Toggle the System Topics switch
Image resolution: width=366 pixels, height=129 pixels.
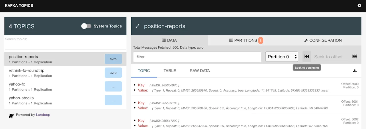[86, 26]
